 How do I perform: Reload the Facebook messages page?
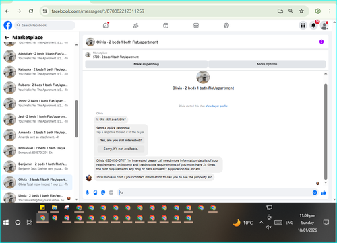[x=31, y=11]
